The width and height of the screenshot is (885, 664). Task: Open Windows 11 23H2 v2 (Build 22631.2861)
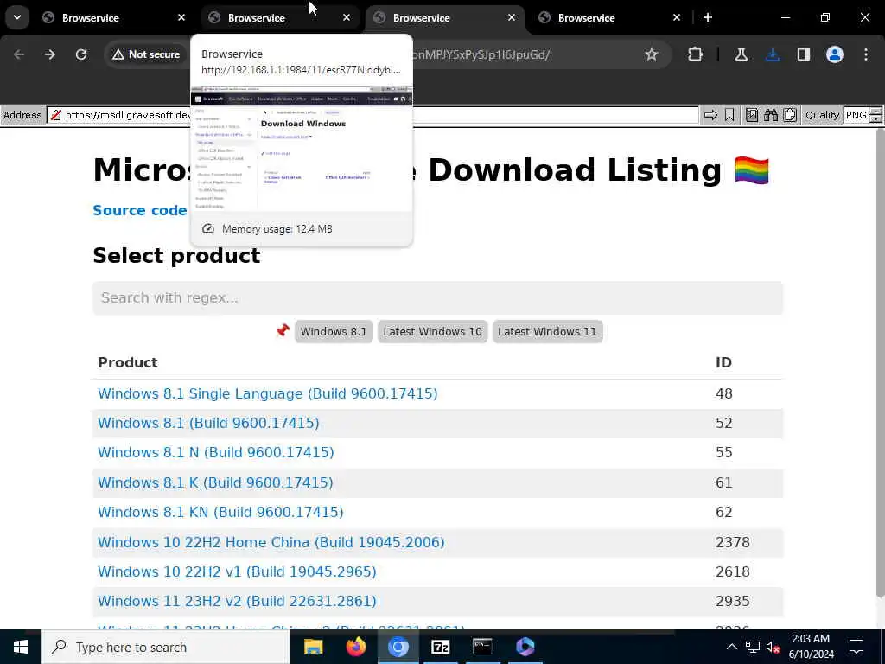coord(237,602)
